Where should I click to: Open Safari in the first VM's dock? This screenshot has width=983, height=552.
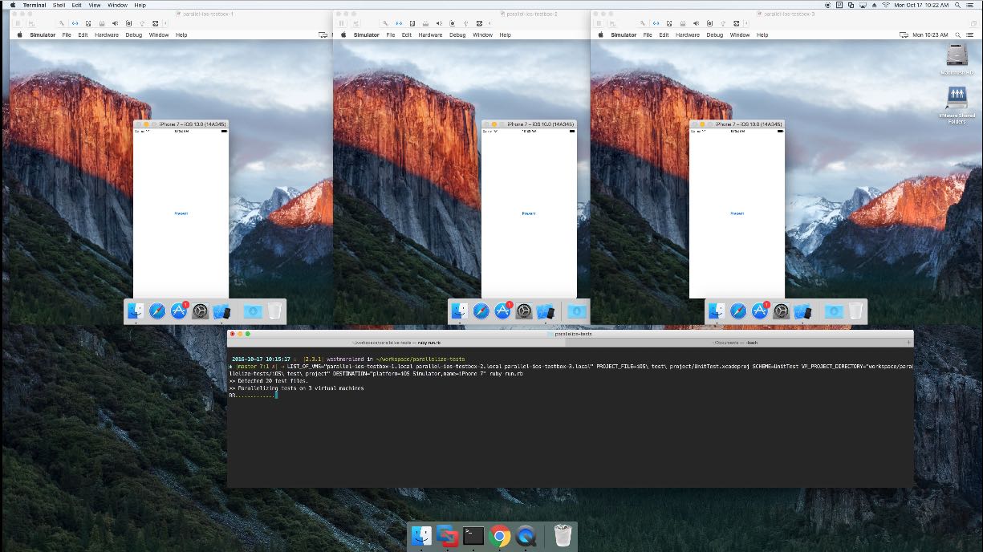click(157, 311)
